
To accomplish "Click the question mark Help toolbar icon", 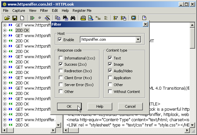I will click(144, 18).
